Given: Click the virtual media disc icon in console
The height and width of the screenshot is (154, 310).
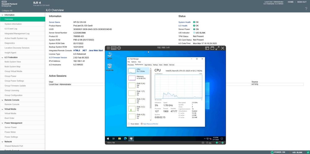Looking at the screenshot, I should pyautogui.click(x=119, y=48).
